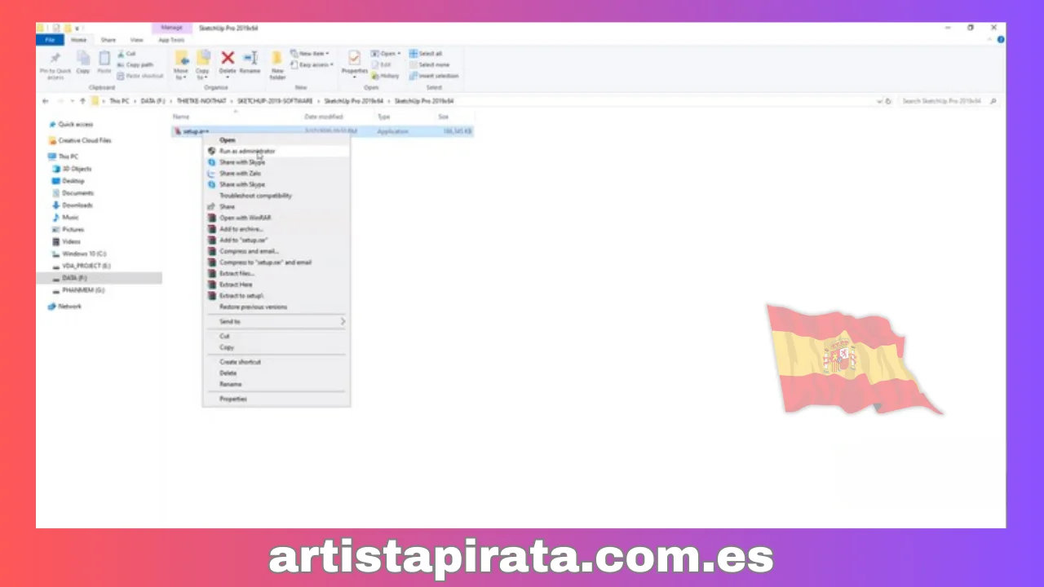Switch to the Share ribbon tab
This screenshot has width=1044, height=587.
coord(108,40)
